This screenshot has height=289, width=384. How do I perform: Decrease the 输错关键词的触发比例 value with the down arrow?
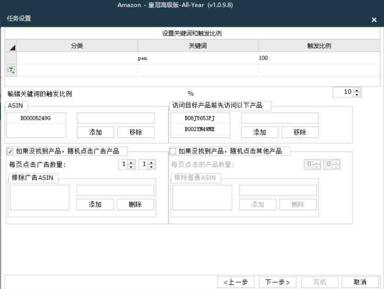[357, 94]
